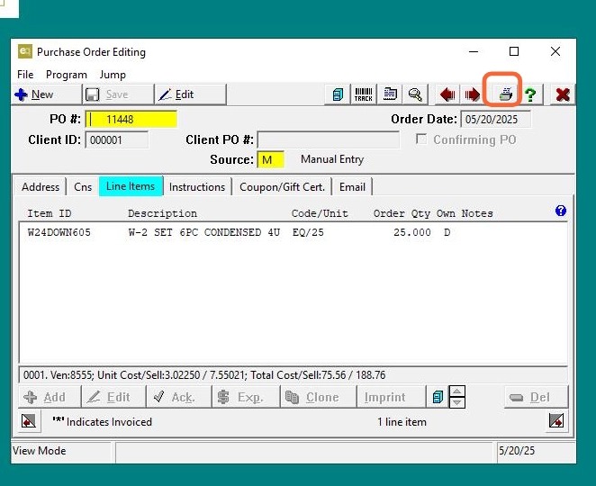Open the Instructions tab
Viewport: 596px width, 486px height.
pos(197,187)
